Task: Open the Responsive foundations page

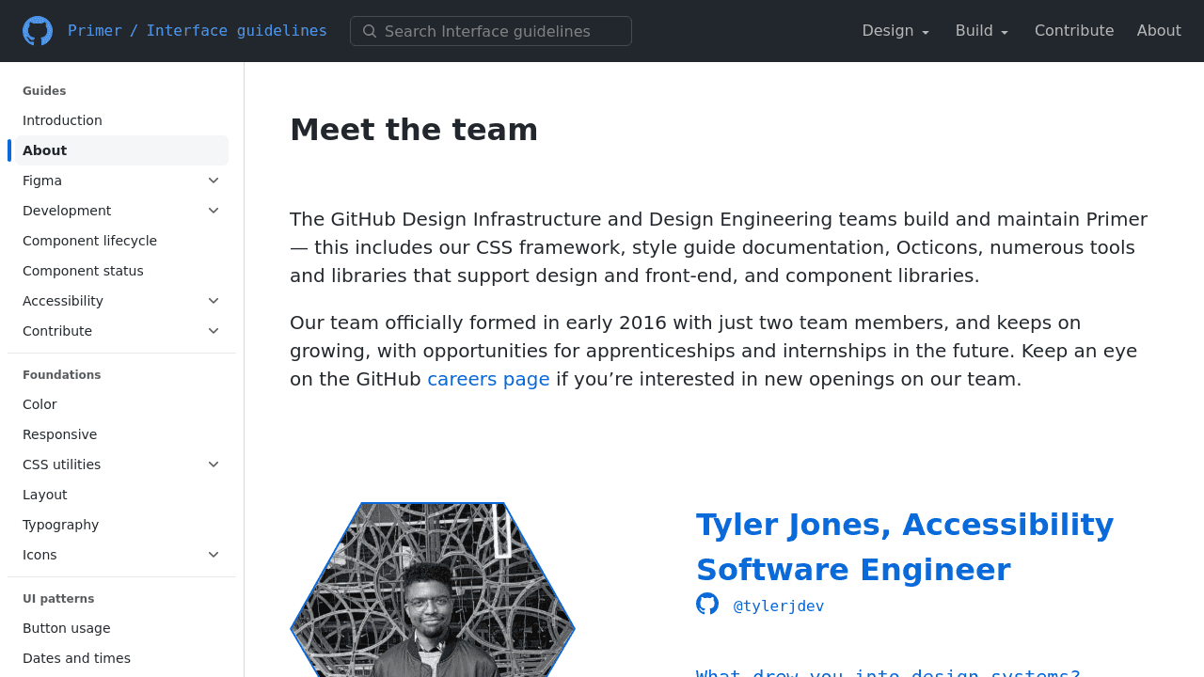Action: coord(59,434)
